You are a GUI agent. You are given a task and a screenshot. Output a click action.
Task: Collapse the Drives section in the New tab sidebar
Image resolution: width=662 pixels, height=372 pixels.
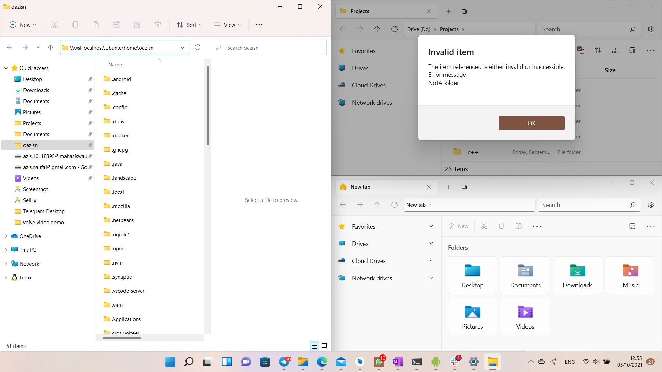(431, 244)
